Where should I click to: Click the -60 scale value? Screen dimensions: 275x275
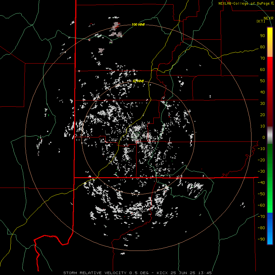(261, 205)
